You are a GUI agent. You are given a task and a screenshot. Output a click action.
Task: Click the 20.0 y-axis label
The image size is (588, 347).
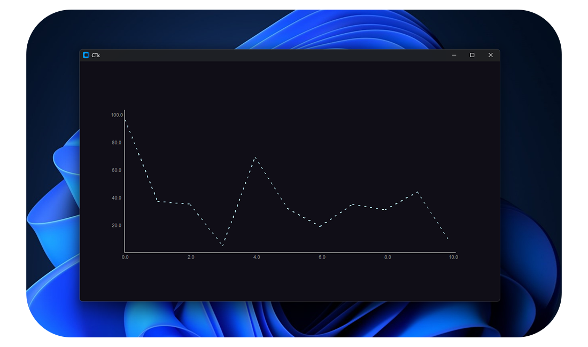coord(117,226)
